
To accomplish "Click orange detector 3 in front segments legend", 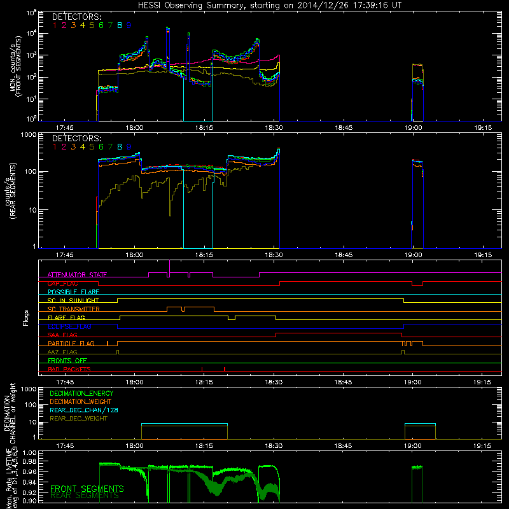I will click(73, 25).
